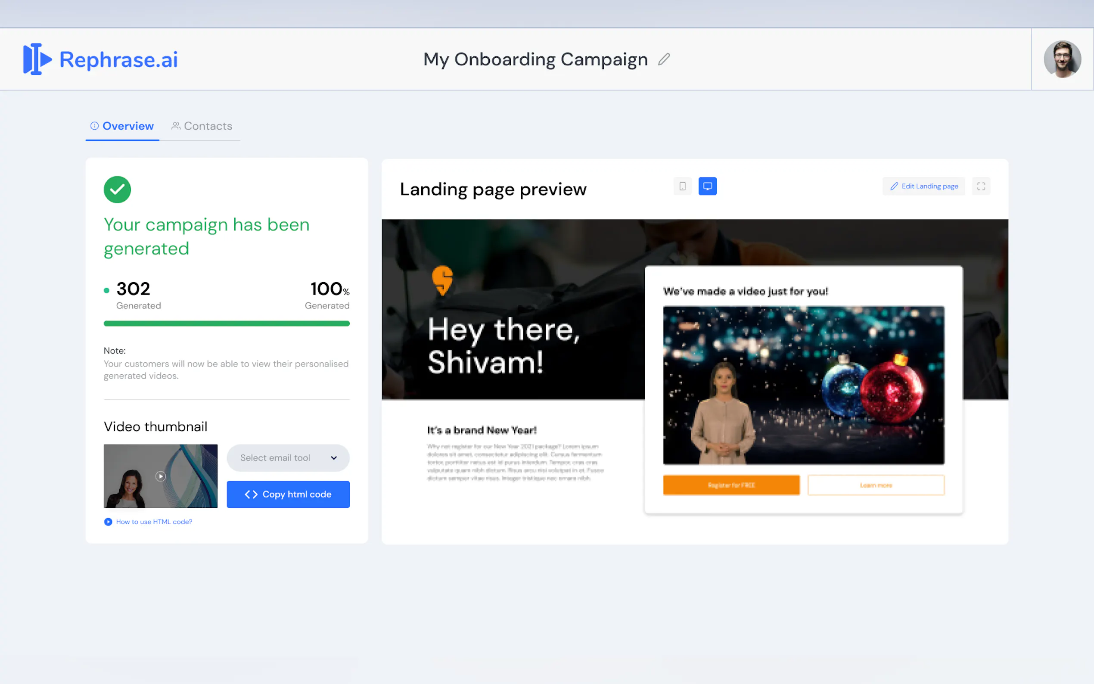Click the email tool dropdown chevron
Image resolution: width=1094 pixels, height=684 pixels.
(x=334, y=458)
